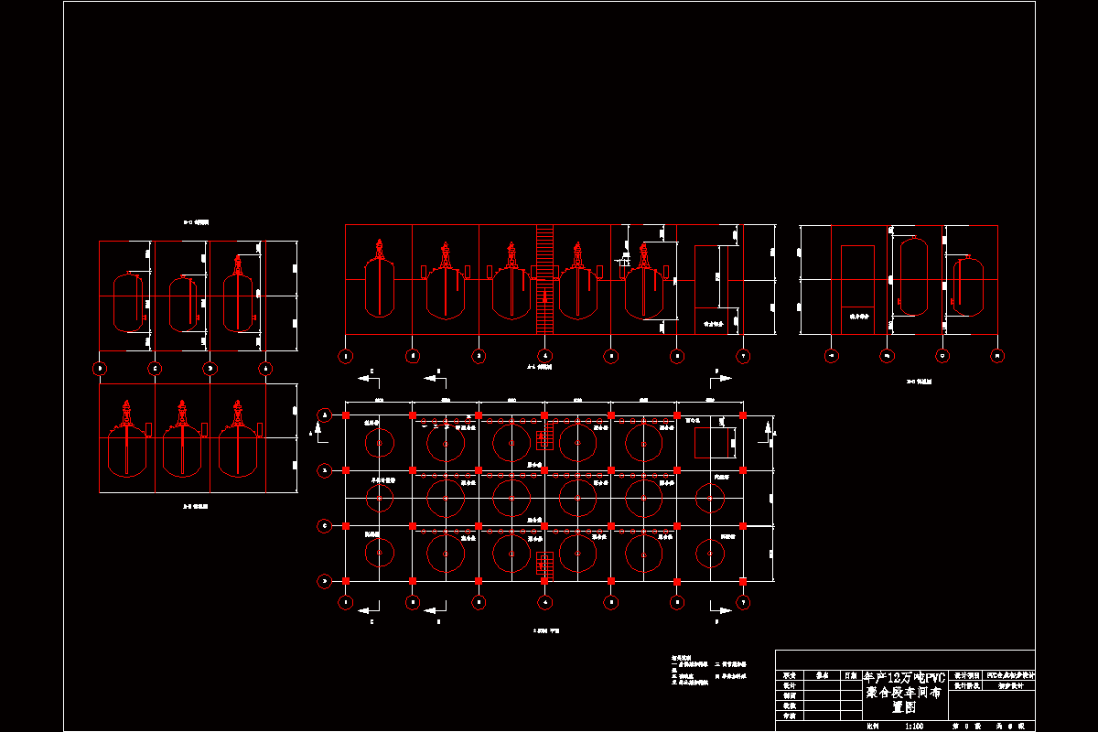Select the upper staircase symbol in floor plan
1098x732 pixels.
pyautogui.click(x=544, y=436)
